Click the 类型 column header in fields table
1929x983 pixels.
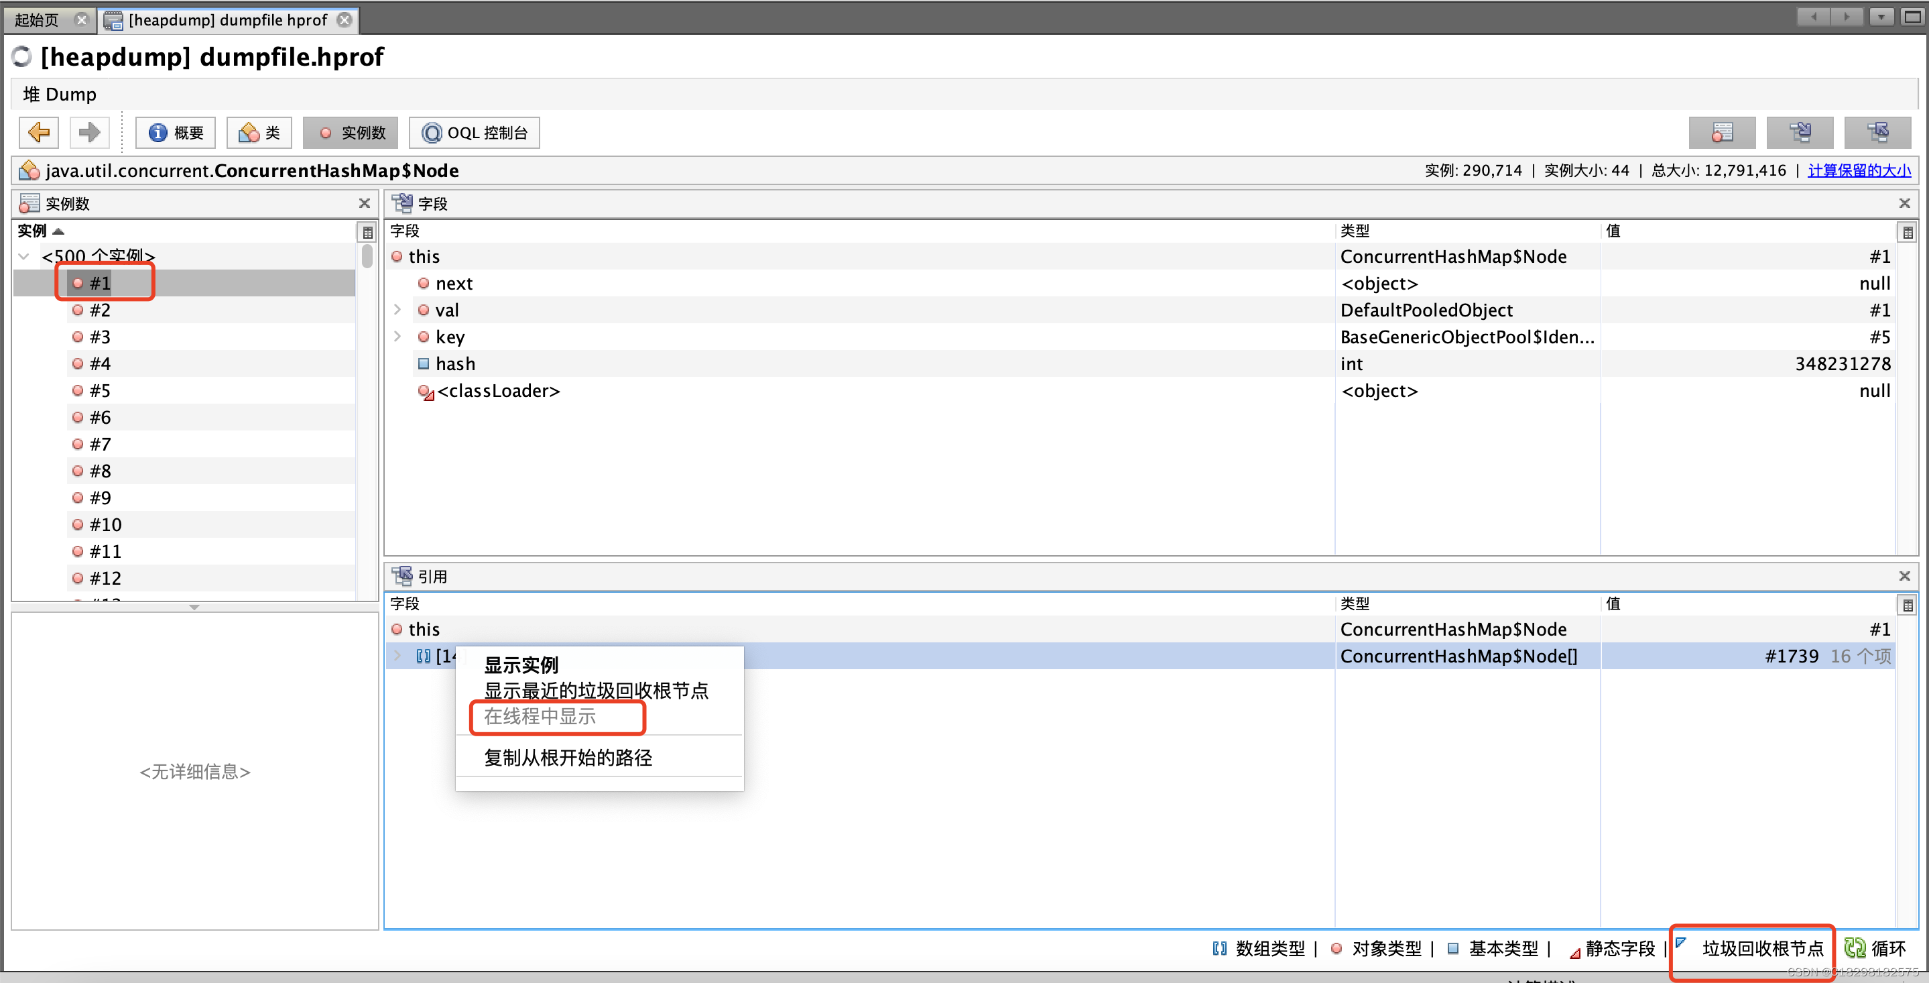coord(1468,231)
